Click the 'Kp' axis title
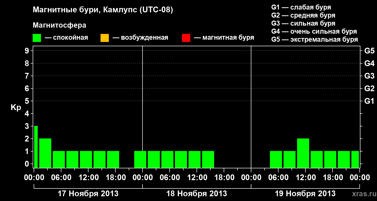Screen dimensions: 377x201 pyautogui.click(x=16, y=108)
